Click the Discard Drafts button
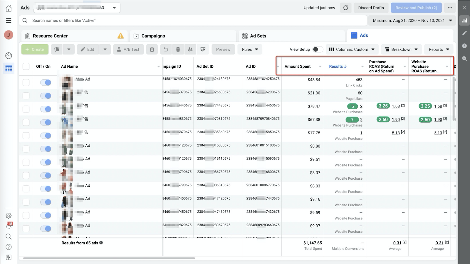470x264 pixels. click(371, 8)
